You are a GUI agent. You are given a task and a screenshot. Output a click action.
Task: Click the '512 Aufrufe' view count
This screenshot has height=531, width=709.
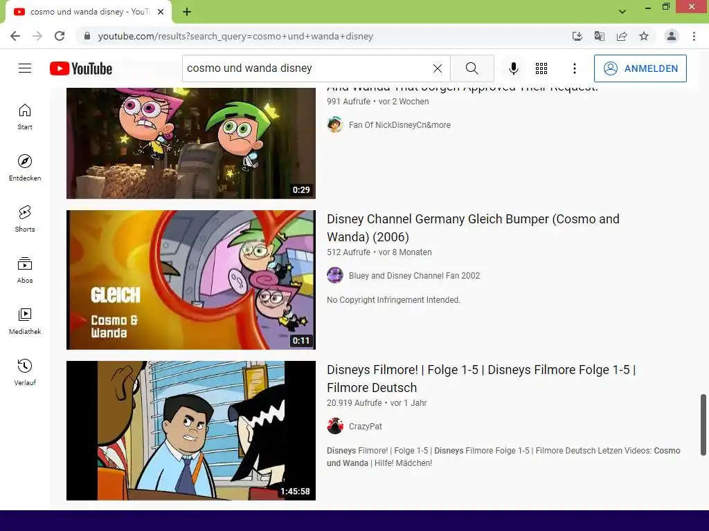click(x=349, y=252)
